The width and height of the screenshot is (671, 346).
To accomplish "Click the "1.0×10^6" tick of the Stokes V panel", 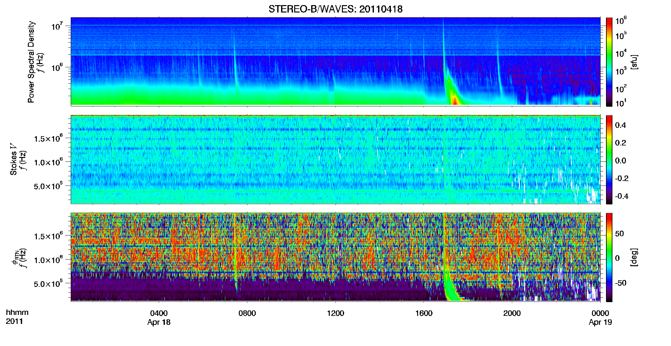I will (48, 162).
